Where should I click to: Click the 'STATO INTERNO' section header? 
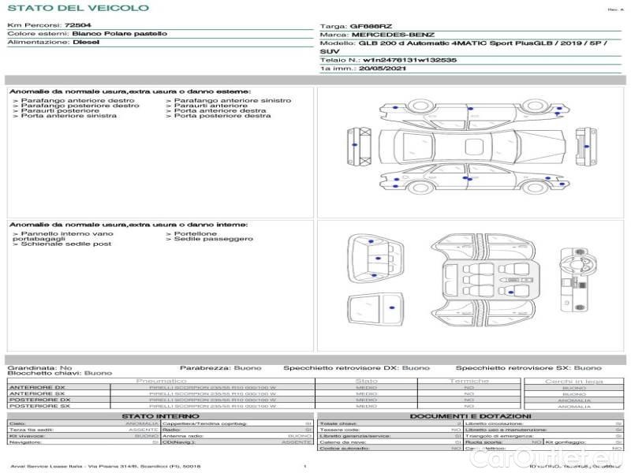tap(161, 416)
